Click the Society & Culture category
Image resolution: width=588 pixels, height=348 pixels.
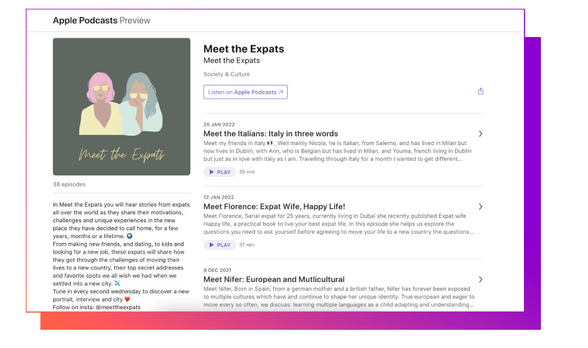227,74
